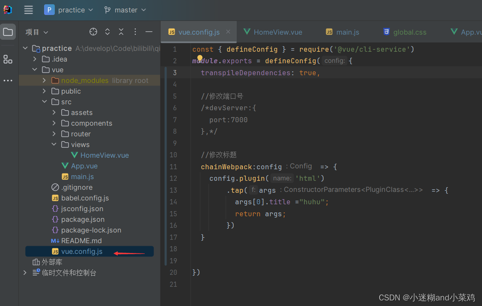
Task: Select vue.config.js in the project tree
Action: (x=89, y=251)
